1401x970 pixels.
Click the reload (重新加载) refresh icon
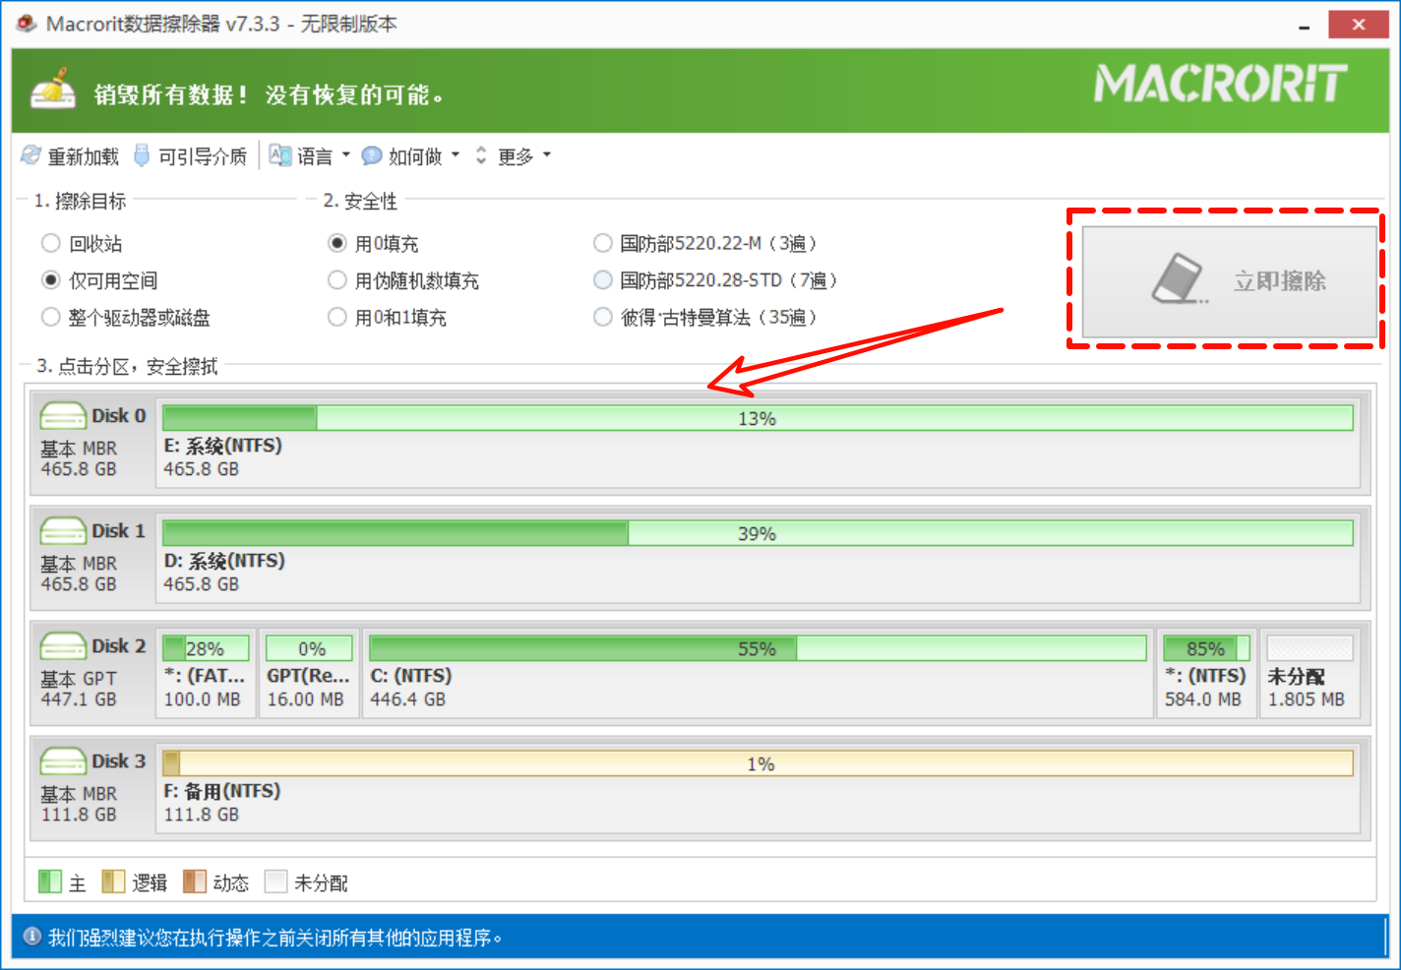[x=31, y=155]
